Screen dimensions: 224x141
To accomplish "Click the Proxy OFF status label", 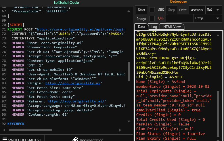I will [x=161, y=18].
